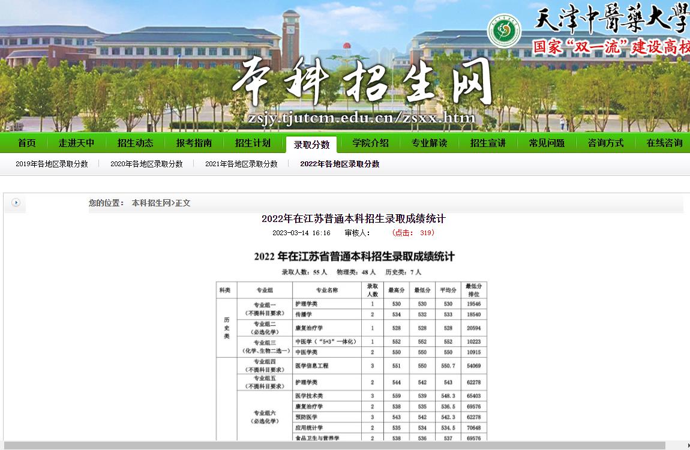Click the 专业名称 column header

(x=327, y=290)
